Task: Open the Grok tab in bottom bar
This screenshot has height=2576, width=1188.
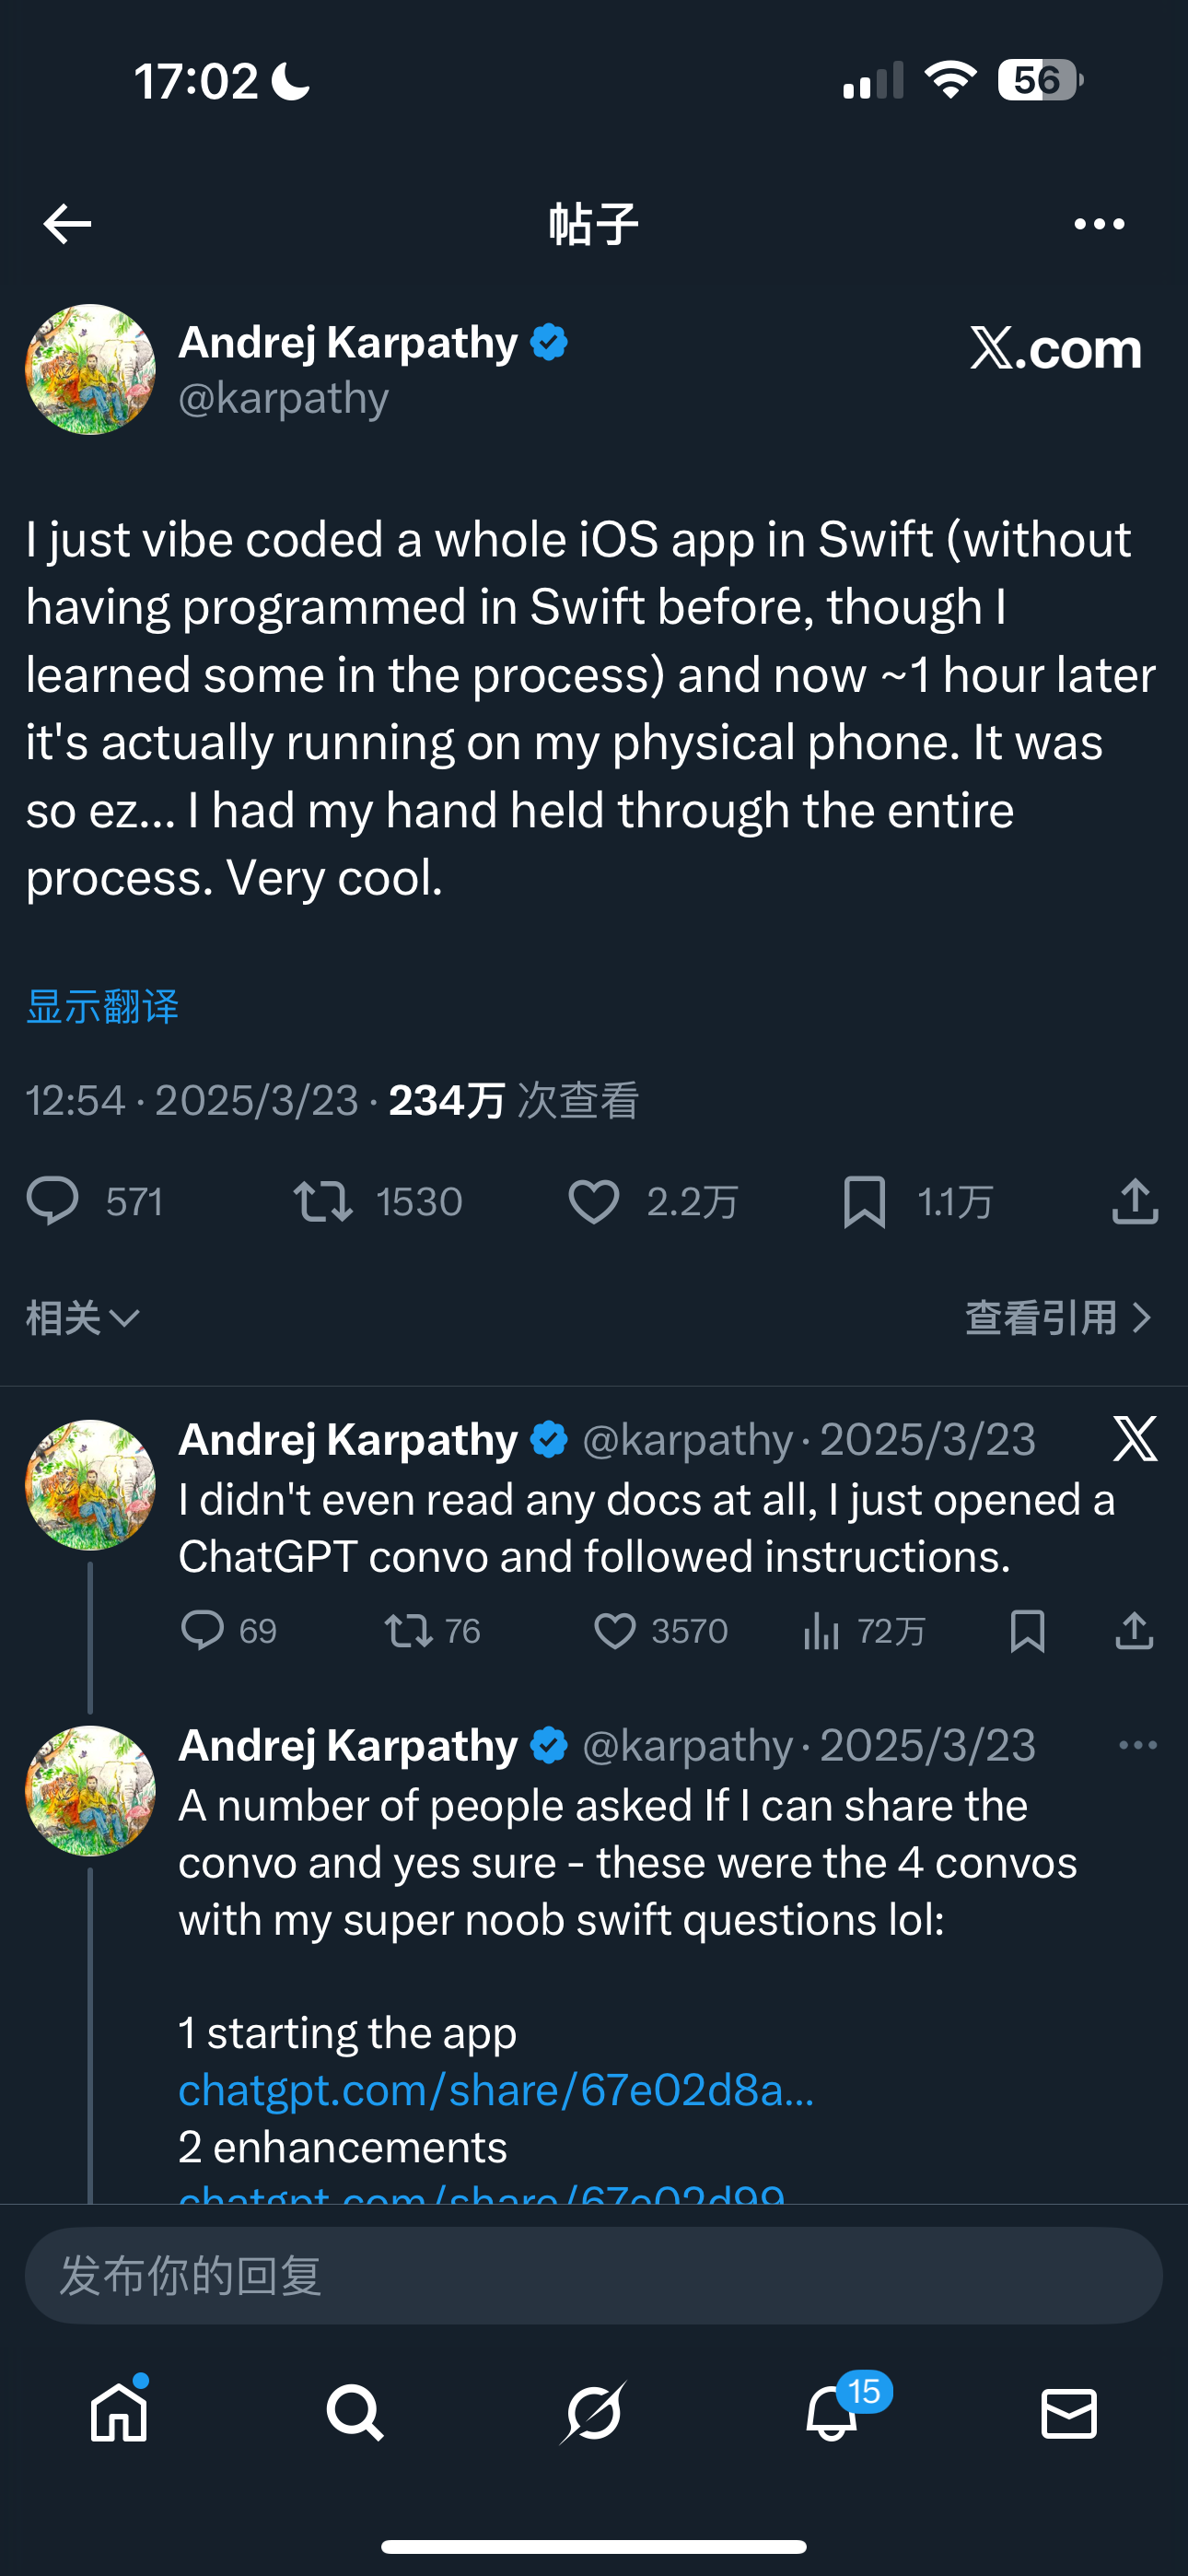Action: click(593, 2412)
